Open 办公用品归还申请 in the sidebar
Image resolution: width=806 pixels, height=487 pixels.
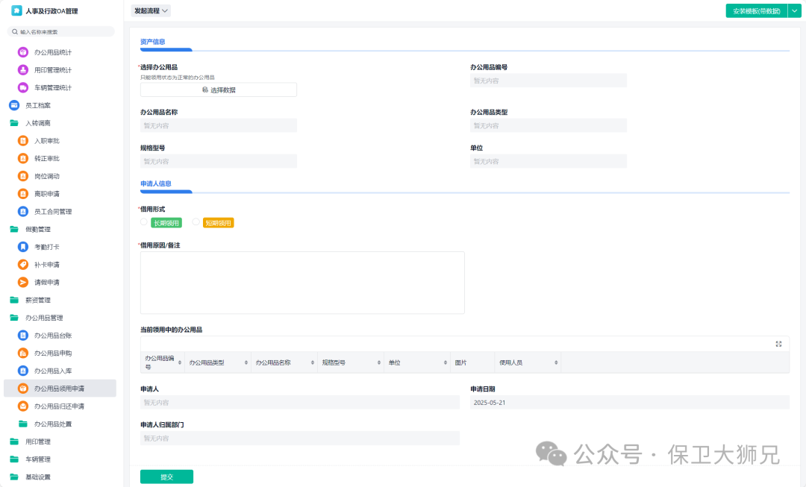pos(59,406)
